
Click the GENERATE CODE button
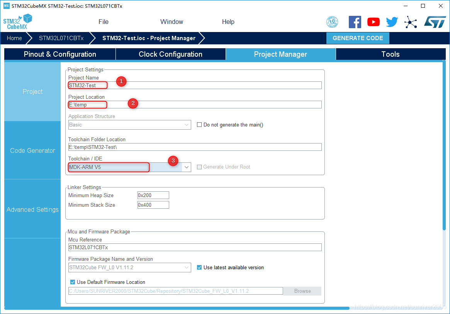(358, 38)
